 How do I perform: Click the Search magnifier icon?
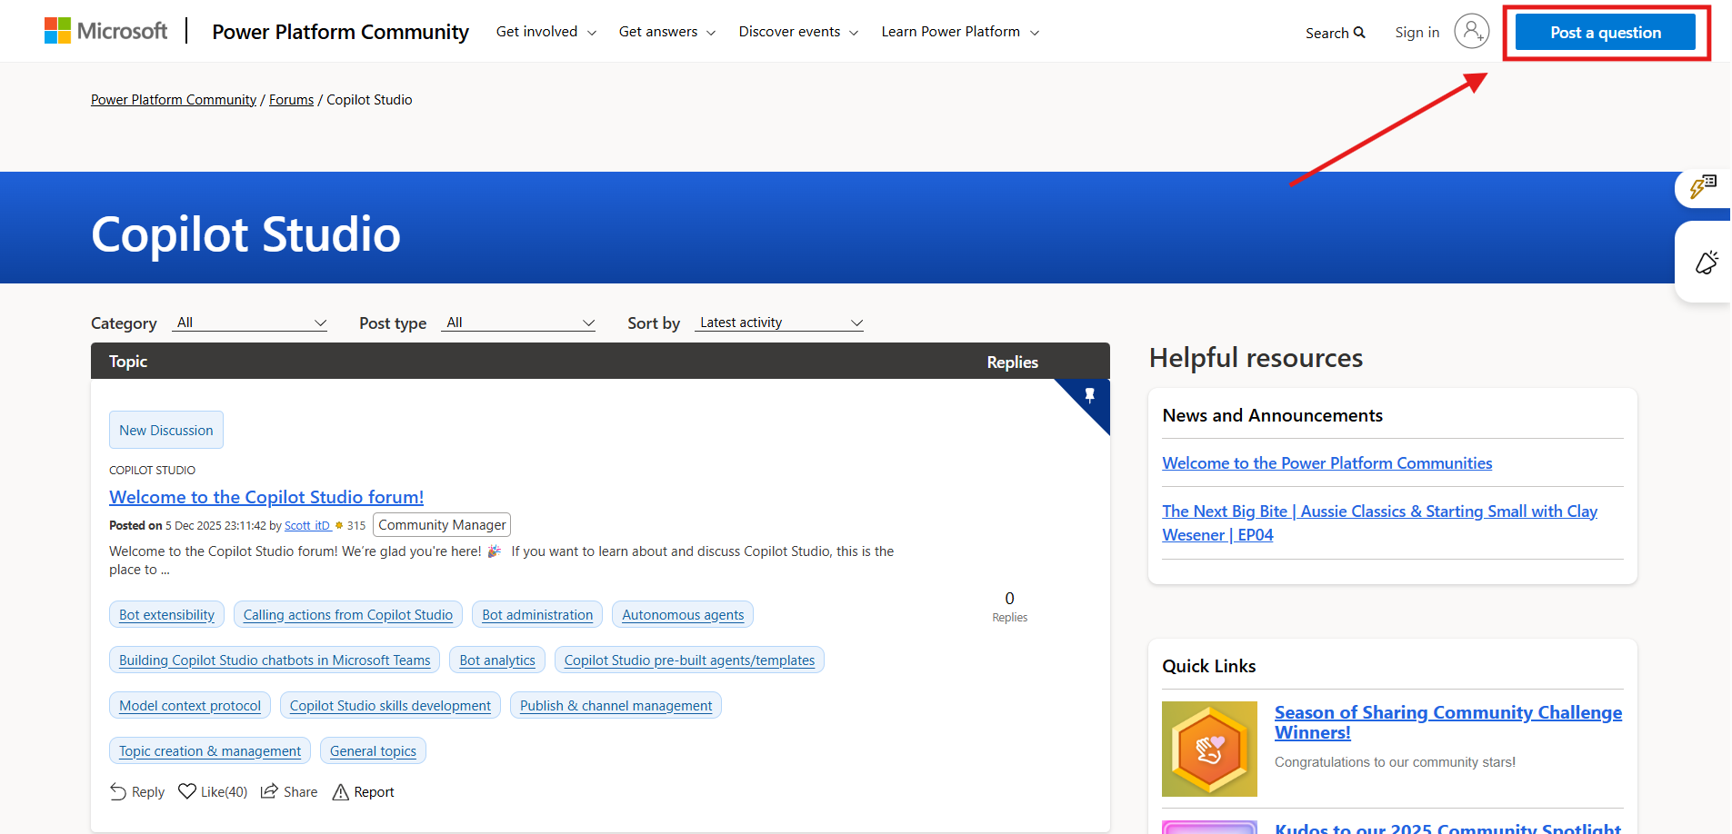pos(1360,33)
